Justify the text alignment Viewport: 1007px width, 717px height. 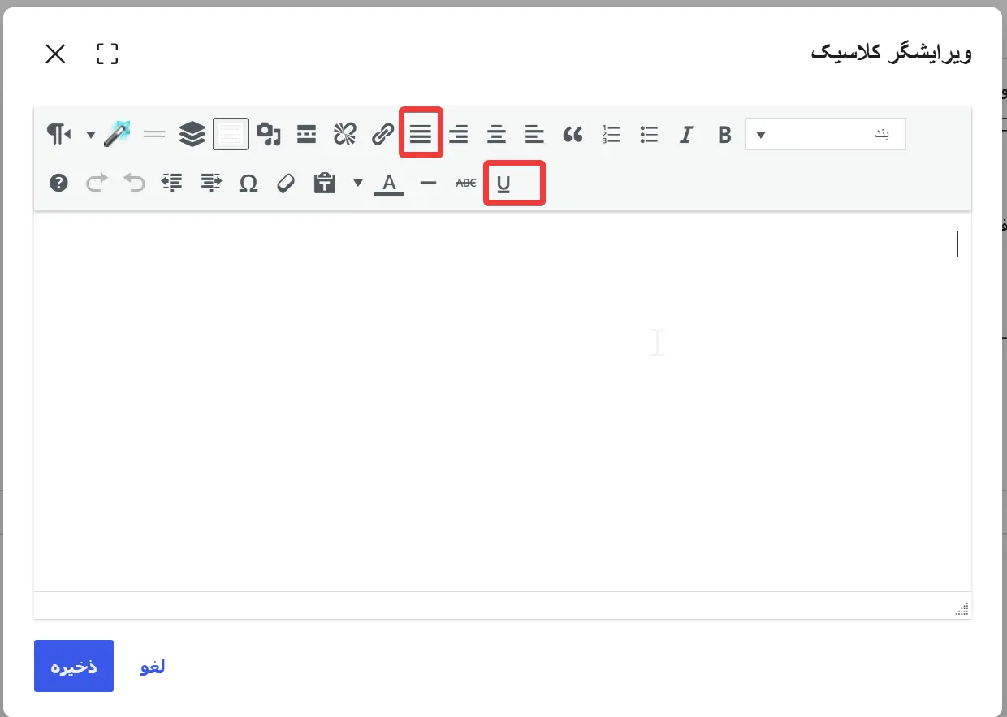(421, 135)
